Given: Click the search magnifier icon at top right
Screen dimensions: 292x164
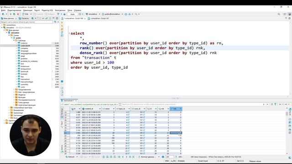Looking at the screenshot, I should (x=279, y=14).
